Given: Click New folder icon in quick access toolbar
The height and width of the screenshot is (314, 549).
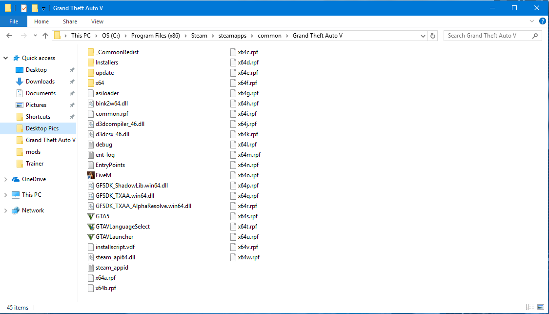Looking at the screenshot, I should pyautogui.click(x=34, y=8).
